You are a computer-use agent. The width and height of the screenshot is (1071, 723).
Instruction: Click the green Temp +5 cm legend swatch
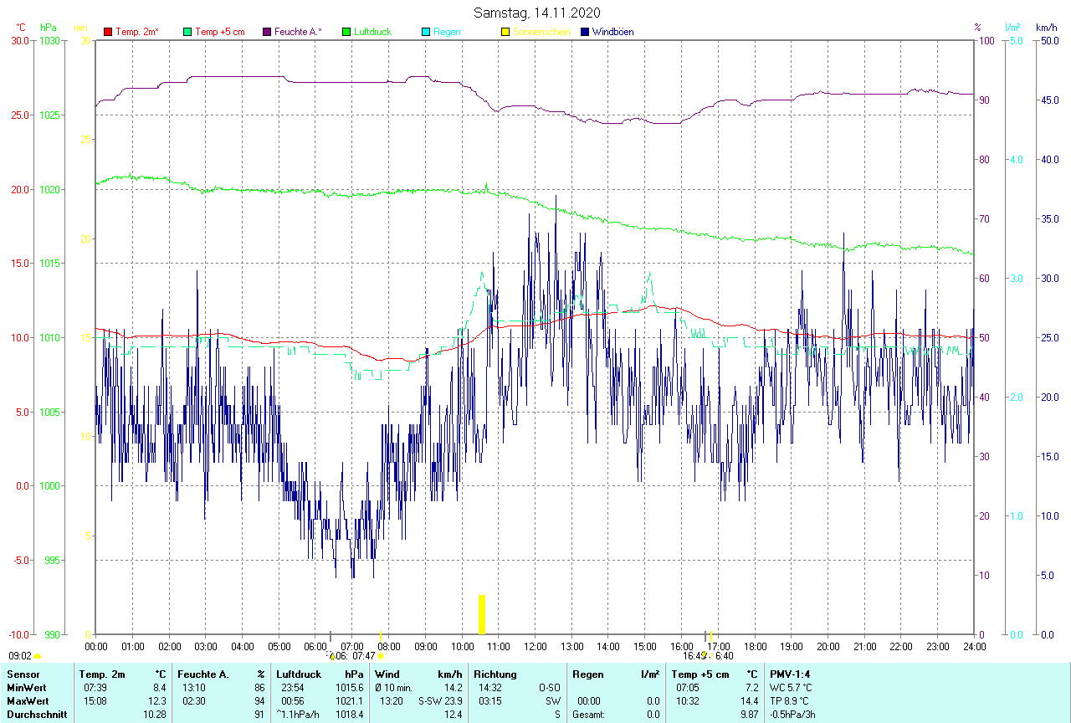coord(187,32)
